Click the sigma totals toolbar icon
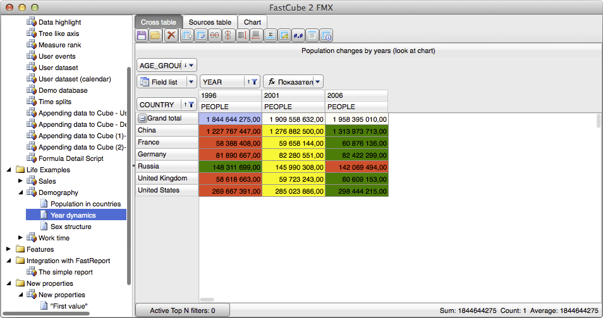This screenshot has height=318, width=603. (271, 35)
